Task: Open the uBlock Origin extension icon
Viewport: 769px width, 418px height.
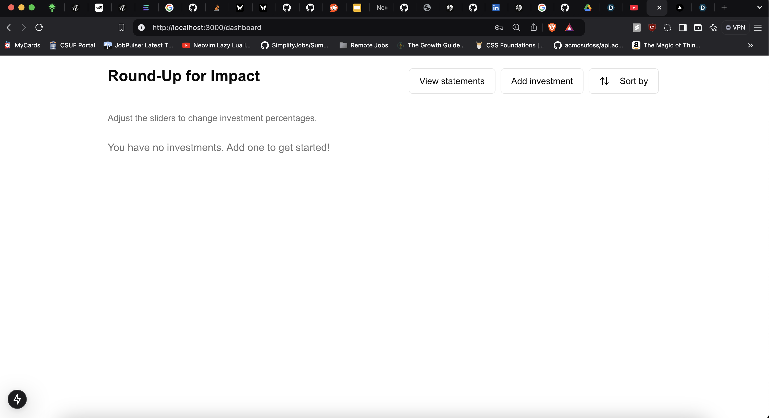Action: coord(652,28)
